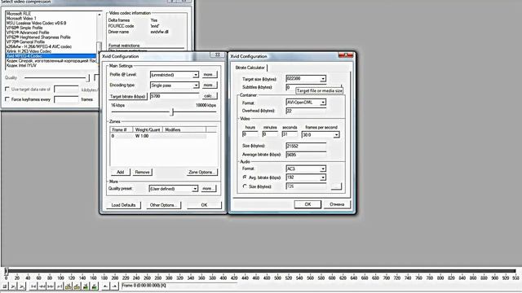
Task: Click the next scene scan icon
Action: pyautogui.click(x=94, y=286)
